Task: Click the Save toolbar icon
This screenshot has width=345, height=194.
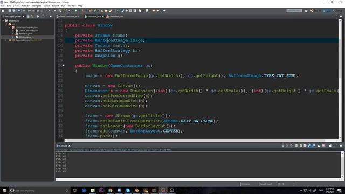Action: (10, 11)
